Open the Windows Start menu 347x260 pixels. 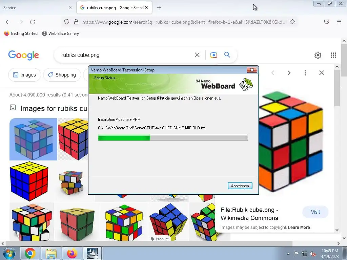pyautogui.click(x=9, y=253)
